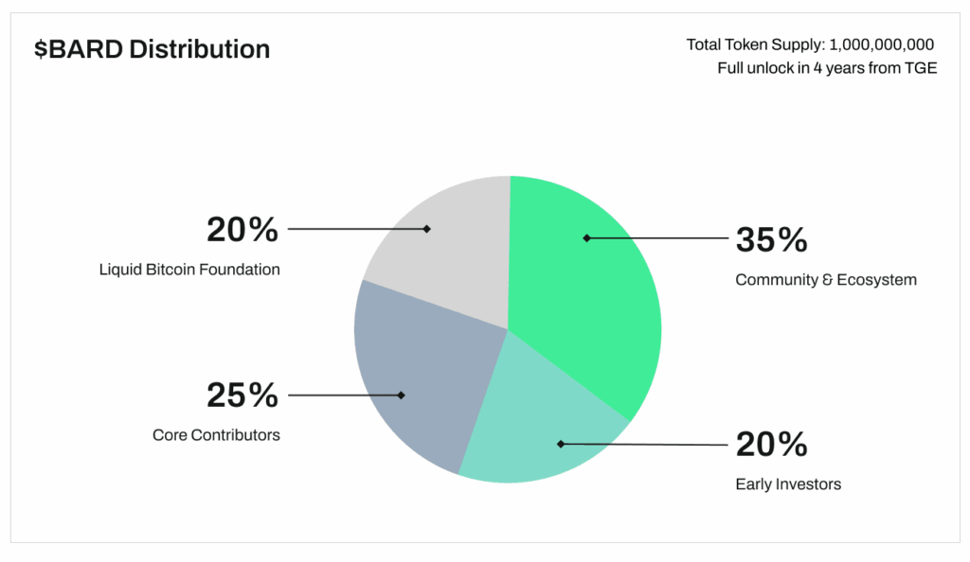The height and width of the screenshot is (562, 970).
Task: Open the Liquid Bitcoin Foundation label
Action: (x=189, y=270)
